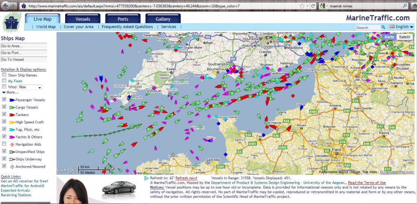The image size is (417, 204).
Task: Toggle Show Ship Names checkbox
Action: pyautogui.click(x=4, y=75)
